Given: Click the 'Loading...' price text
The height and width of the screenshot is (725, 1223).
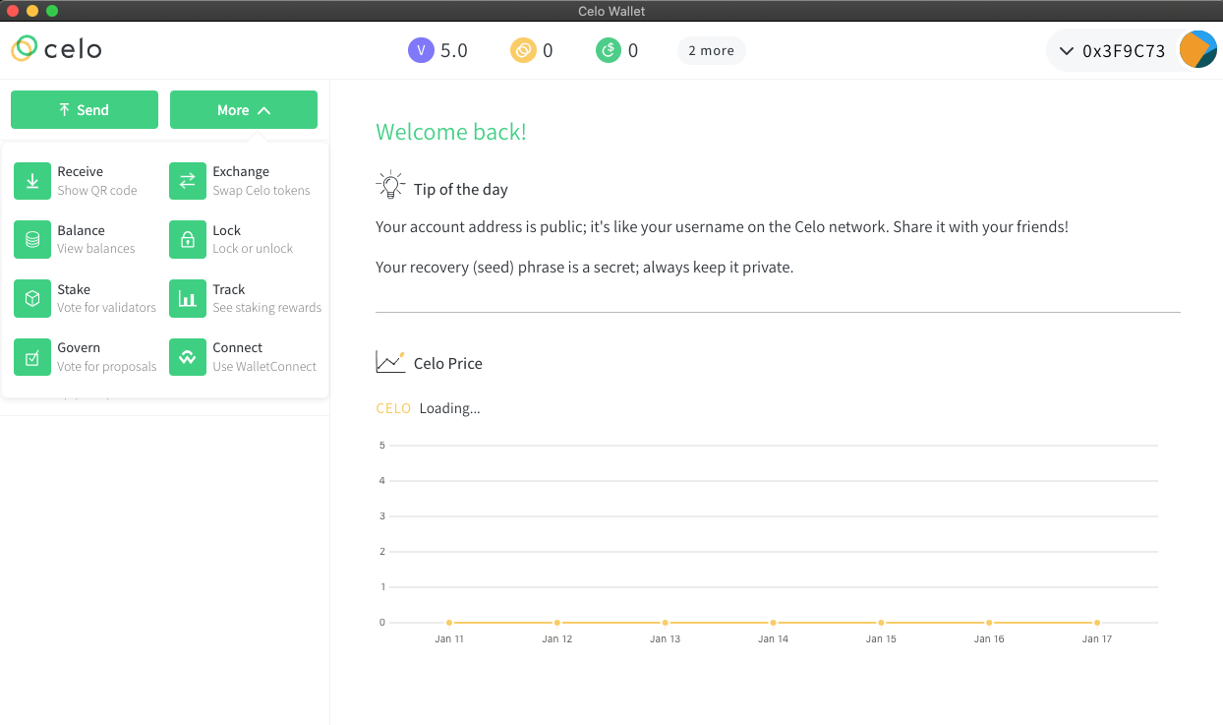Looking at the screenshot, I should (x=449, y=408).
